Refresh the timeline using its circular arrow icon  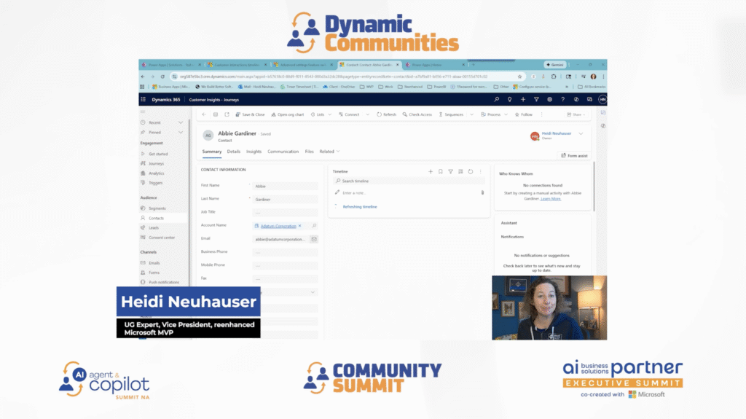(471, 171)
